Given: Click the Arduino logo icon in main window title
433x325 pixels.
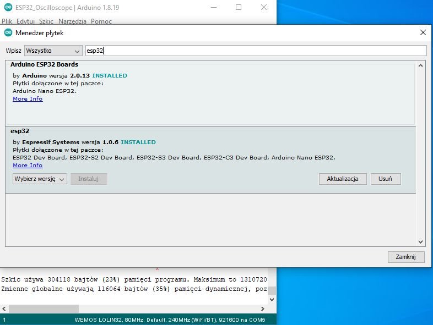Looking at the screenshot, I should pyautogui.click(x=8, y=8).
